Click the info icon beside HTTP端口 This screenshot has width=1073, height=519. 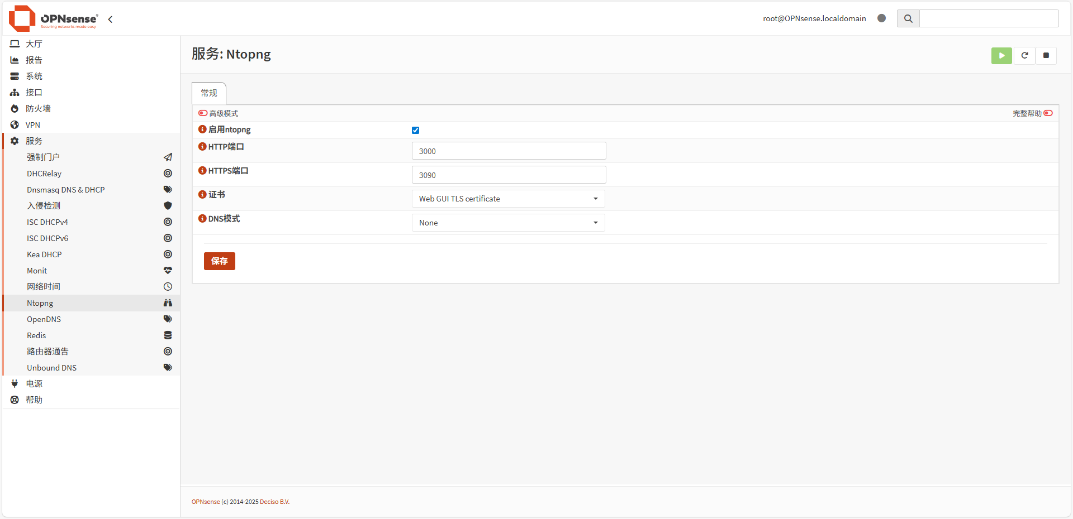[x=202, y=147]
